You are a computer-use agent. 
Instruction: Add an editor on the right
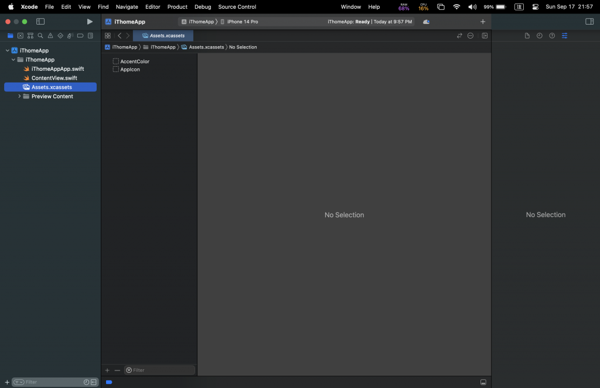point(485,36)
